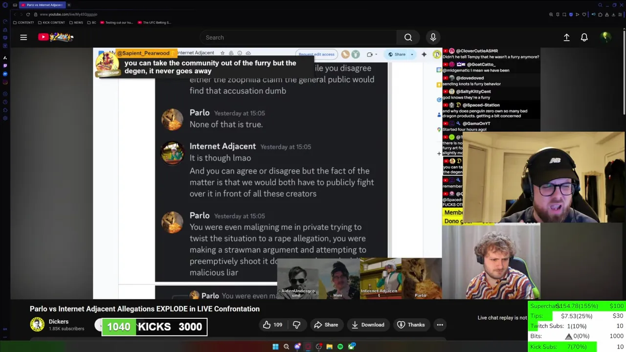Viewport: 626px width, 352px height.
Task: Open the Dickers channel name link
Action: point(59,322)
